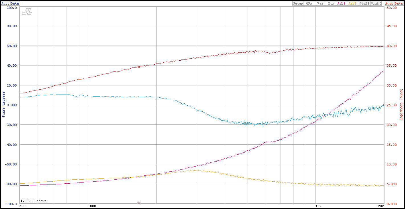Click the '1/96.2 Octave' smoothing label
405x209 pixels.
tap(33, 201)
